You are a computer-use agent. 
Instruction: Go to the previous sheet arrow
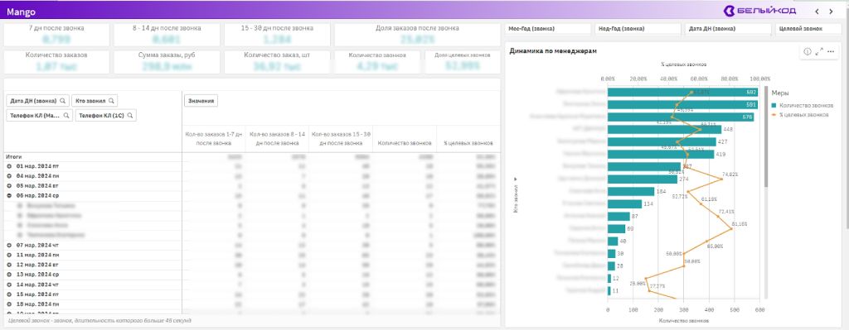[x=817, y=12]
